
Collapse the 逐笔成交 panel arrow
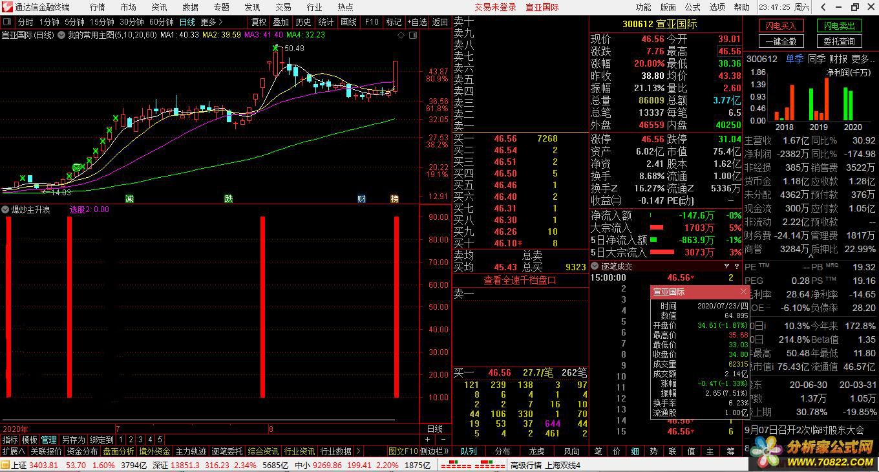click(595, 266)
